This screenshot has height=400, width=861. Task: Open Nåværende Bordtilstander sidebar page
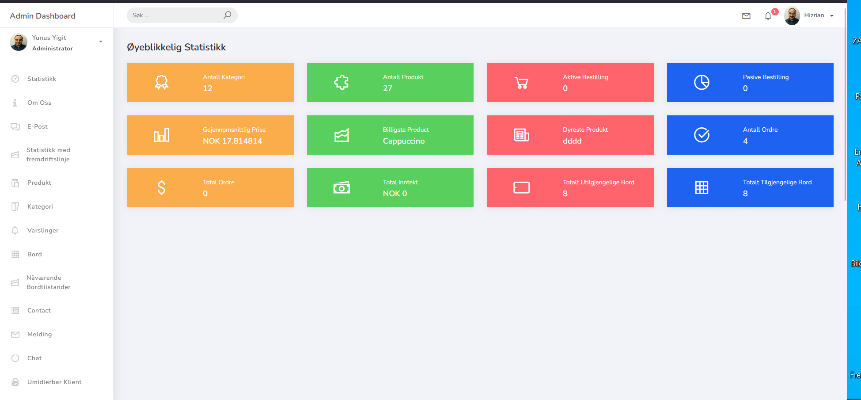click(x=48, y=282)
